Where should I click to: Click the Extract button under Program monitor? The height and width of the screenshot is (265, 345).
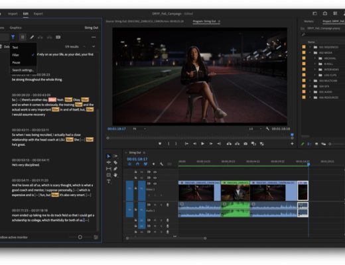click(x=237, y=144)
